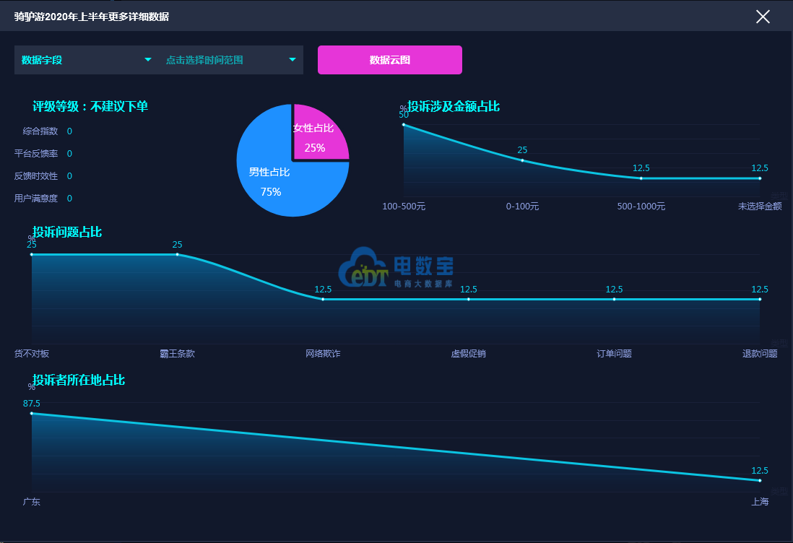Click the 虚假促销 data point marker

pyautogui.click(x=468, y=300)
